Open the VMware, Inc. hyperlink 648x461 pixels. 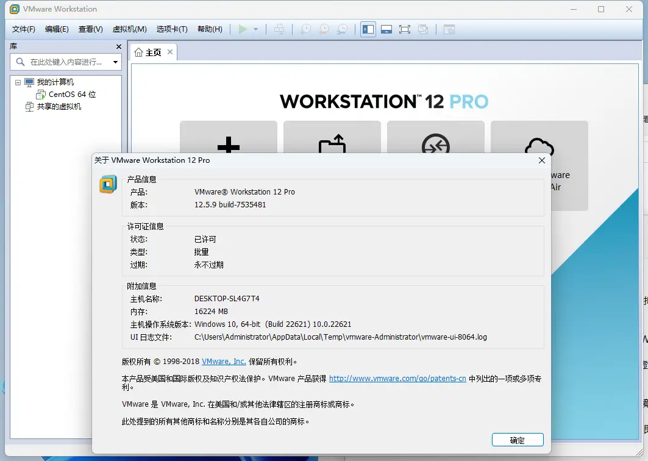224,362
